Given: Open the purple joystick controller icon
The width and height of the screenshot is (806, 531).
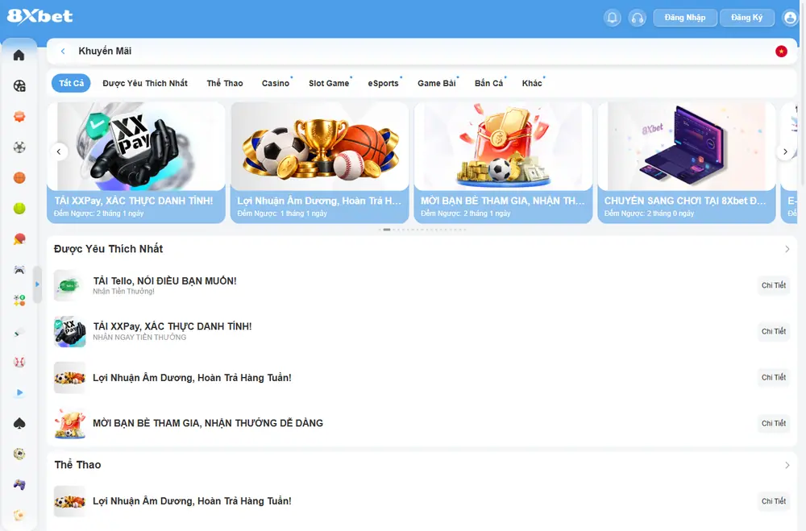Looking at the screenshot, I should click(19, 485).
